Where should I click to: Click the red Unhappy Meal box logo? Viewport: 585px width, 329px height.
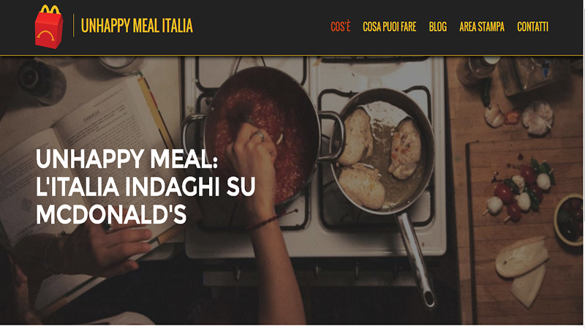(49, 27)
